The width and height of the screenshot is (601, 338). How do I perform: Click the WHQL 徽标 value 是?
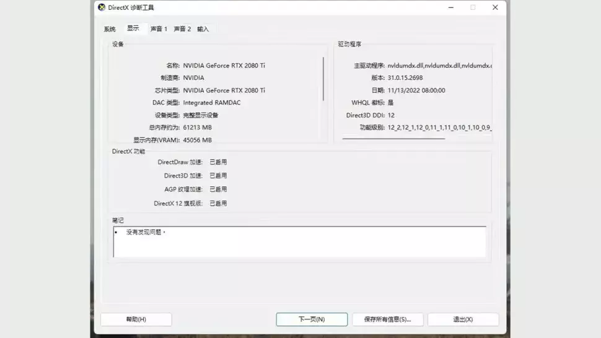390,103
